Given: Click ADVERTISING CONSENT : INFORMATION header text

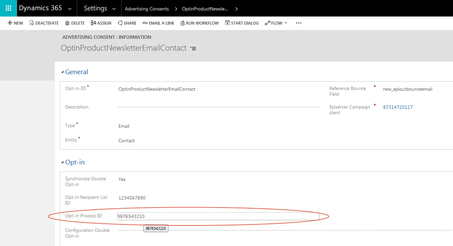Looking at the screenshot, I should tap(107, 37).
